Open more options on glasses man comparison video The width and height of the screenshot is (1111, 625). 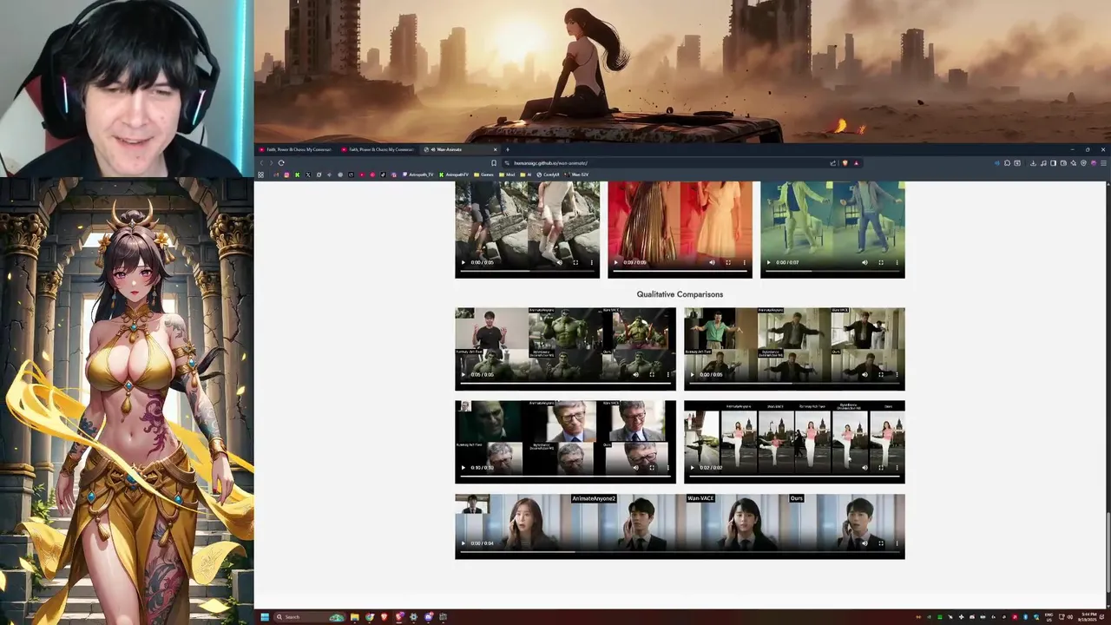[x=667, y=467]
